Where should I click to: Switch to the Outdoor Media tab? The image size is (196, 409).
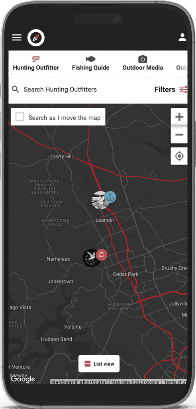pos(143,64)
